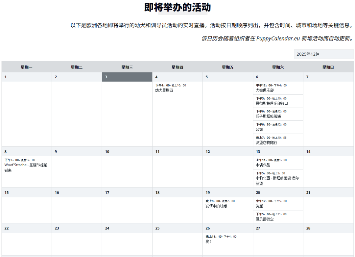355x257 pixels.
Task: Click the 星期六 column header
Action: (278, 67)
